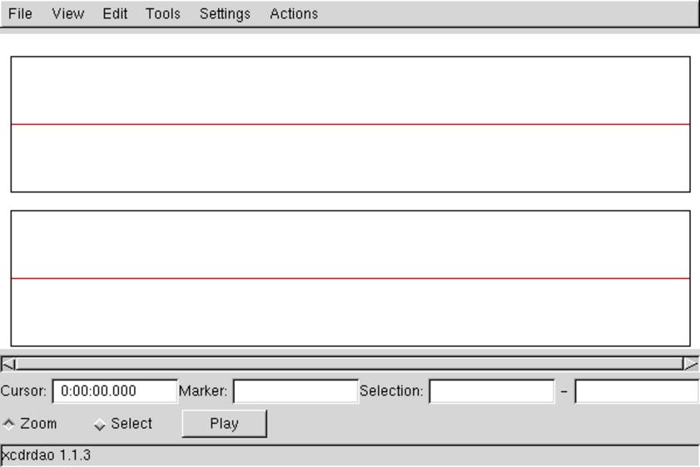Open the Settings menu

[x=225, y=14]
